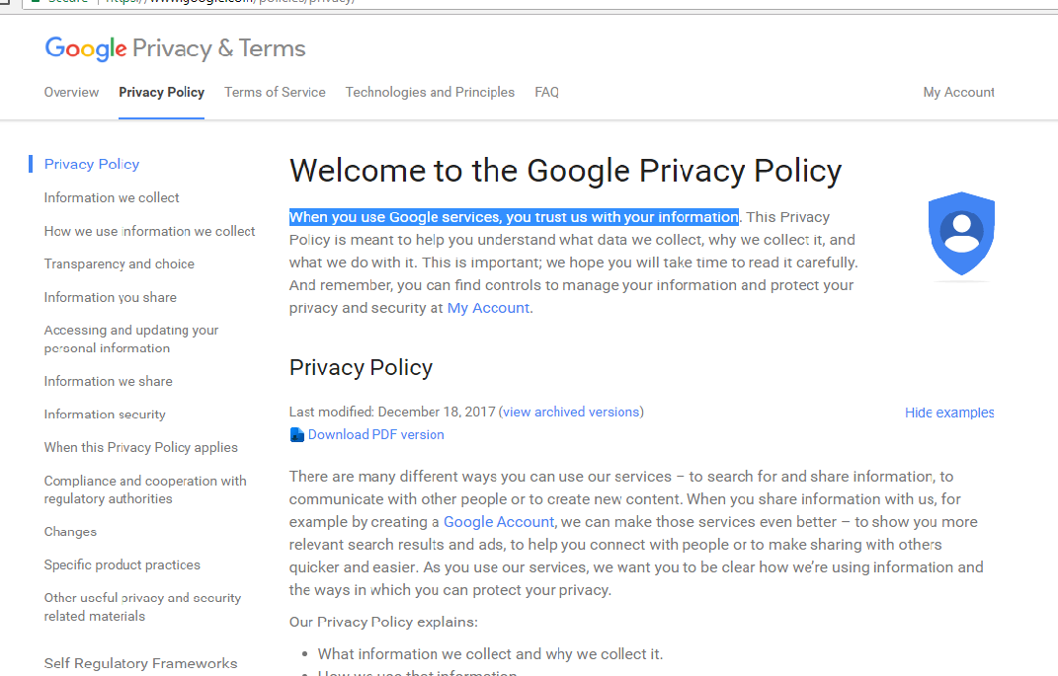This screenshot has height=676, width=1058.
Task: Open Self Regulatory Frameworks sidebar item
Action: click(x=140, y=663)
